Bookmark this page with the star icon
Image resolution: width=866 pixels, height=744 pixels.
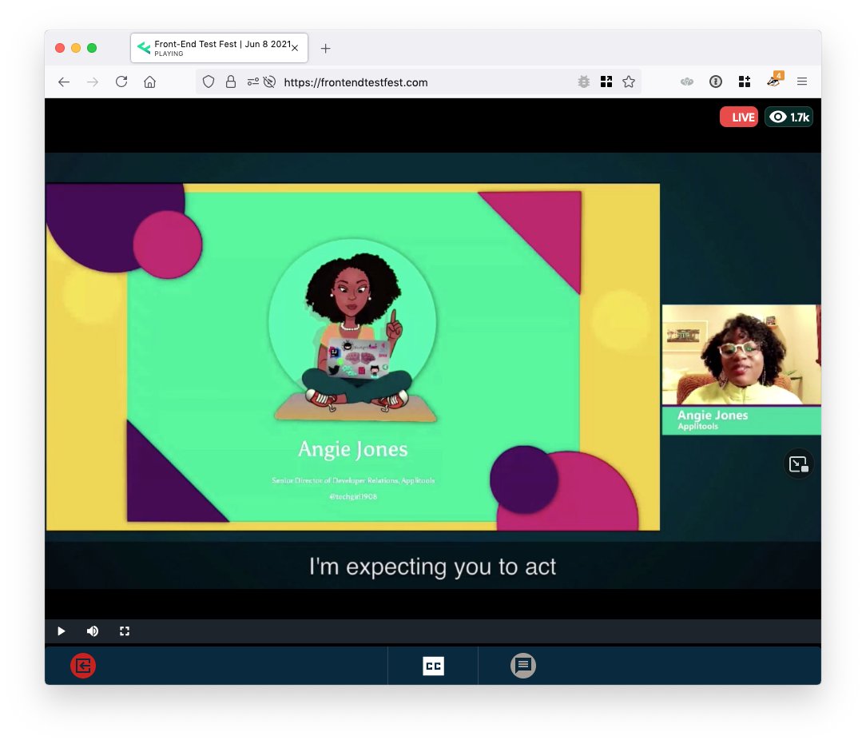[x=629, y=82]
